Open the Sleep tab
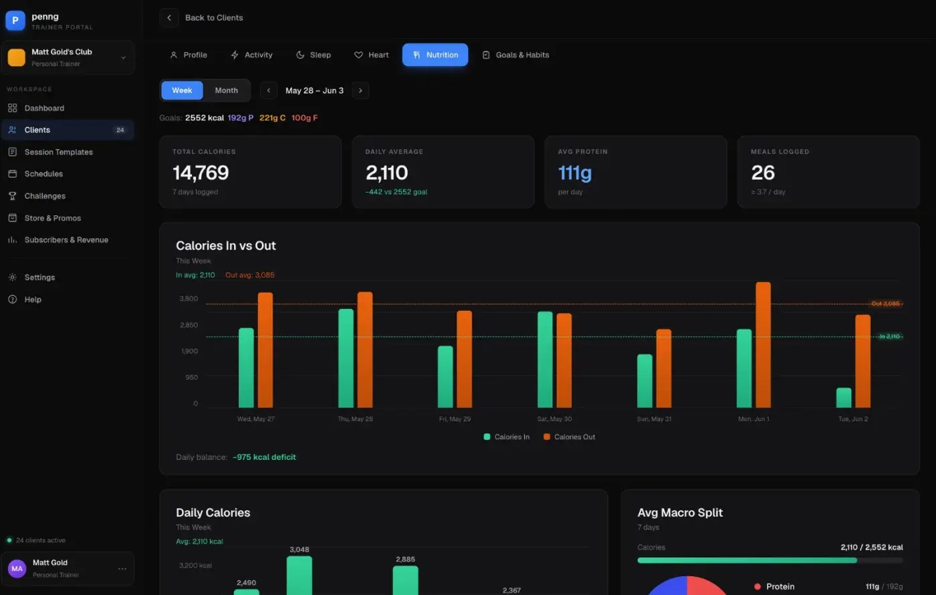936x595 pixels. click(314, 55)
